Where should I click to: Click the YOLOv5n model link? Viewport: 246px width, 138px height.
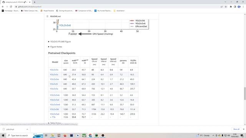pos(54,70)
